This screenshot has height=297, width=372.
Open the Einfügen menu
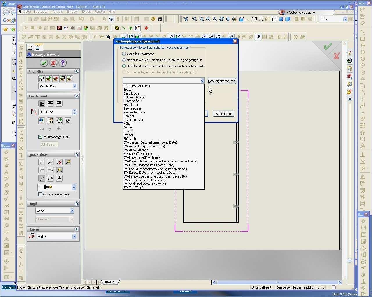[72, 12]
